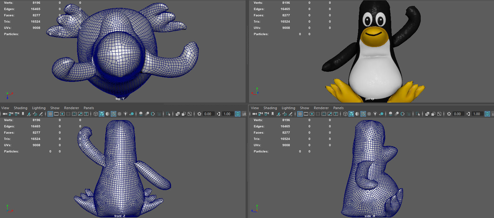Select Smooth Shade All in side view toolbar
Viewport: 494px width, 218px height.
coord(351,114)
